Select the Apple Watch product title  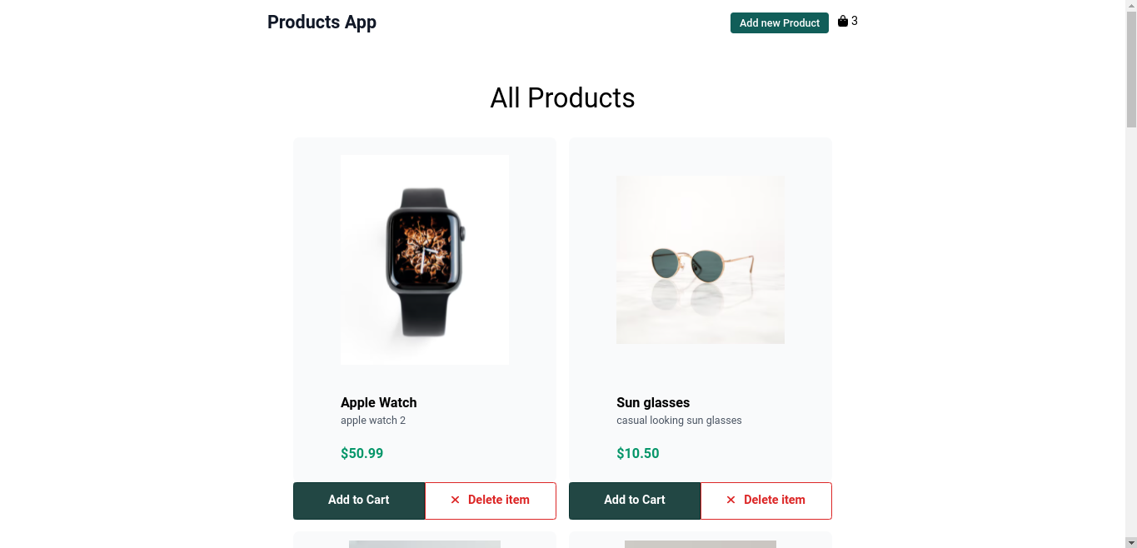(378, 402)
